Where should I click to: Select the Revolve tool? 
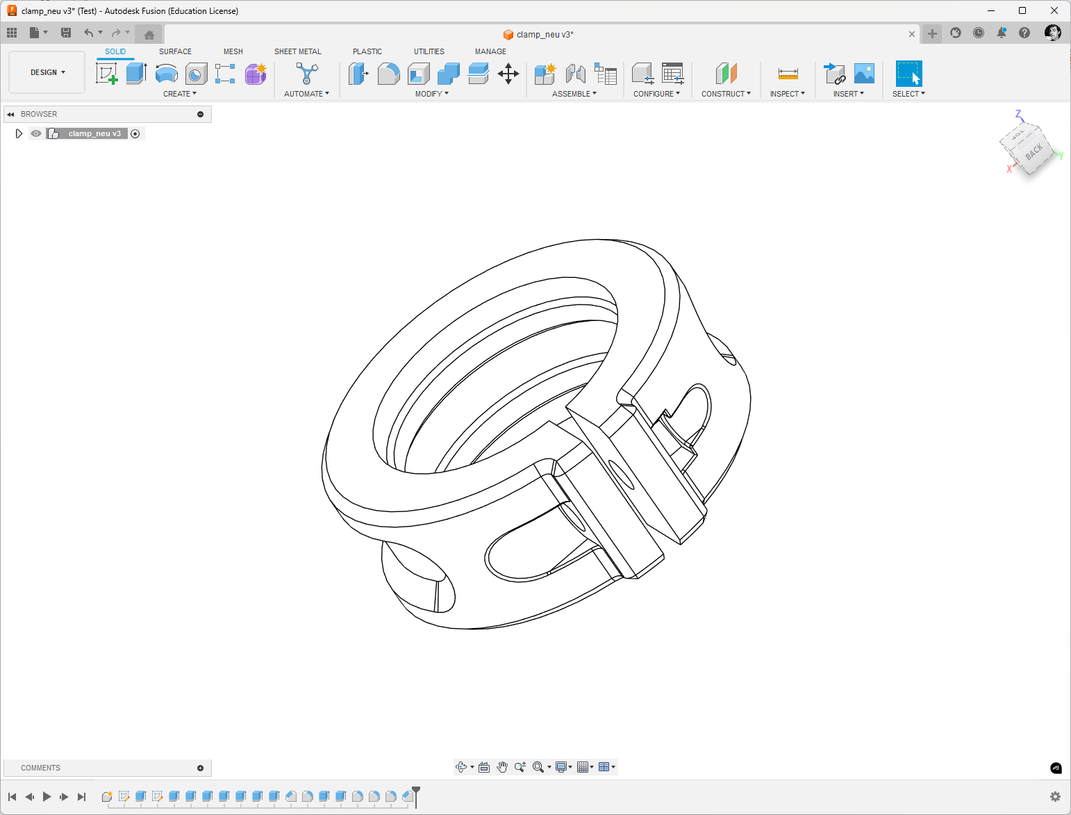[166, 73]
